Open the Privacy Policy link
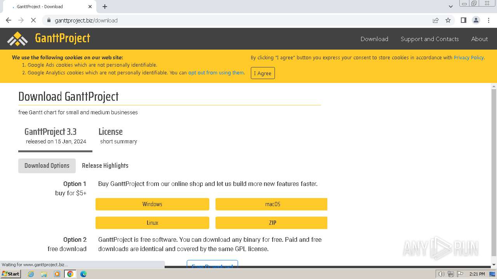The height and width of the screenshot is (279, 497). click(469, 58)
